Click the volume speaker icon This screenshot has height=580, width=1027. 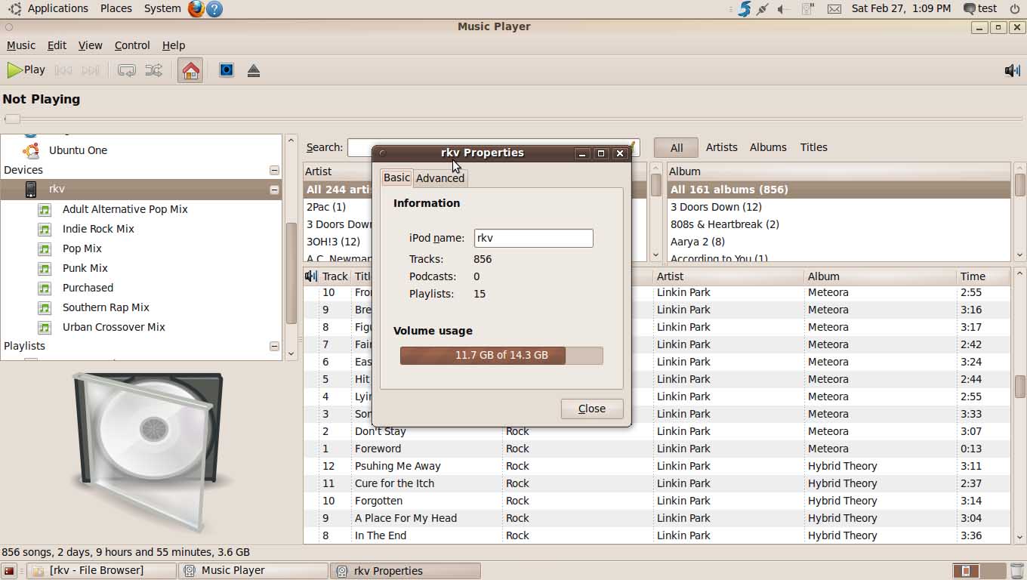[x=1012, y=70]
